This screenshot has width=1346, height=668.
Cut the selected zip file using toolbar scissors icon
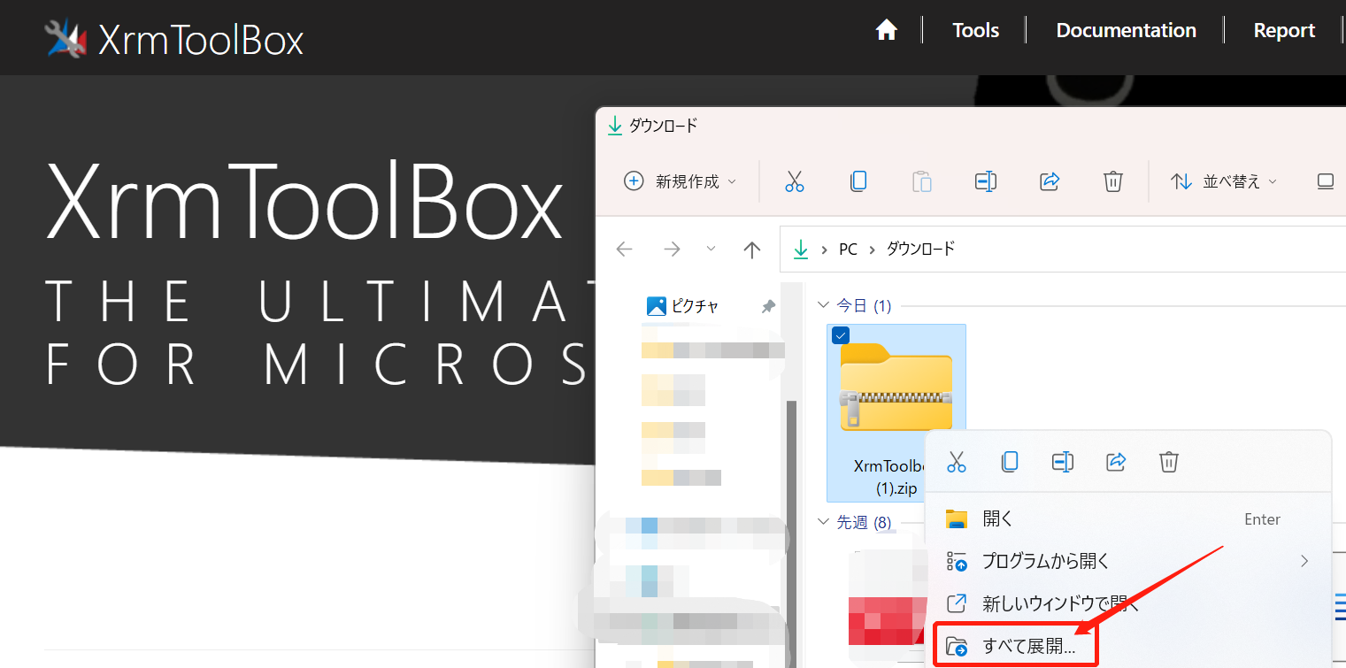point(794,180)
